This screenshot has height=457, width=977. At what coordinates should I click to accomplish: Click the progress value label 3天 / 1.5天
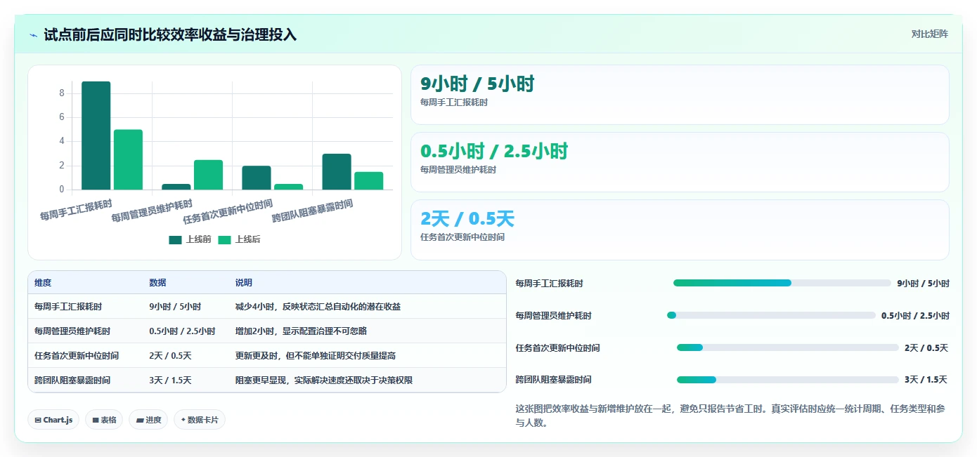point(926,380)
